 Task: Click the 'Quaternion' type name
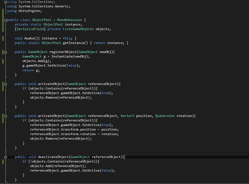pyautogui.click(x=165, y=116)
